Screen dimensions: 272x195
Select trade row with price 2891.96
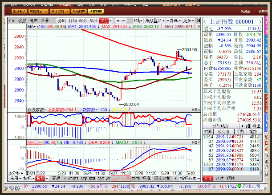pyautogui.click(x=231, y=146)
